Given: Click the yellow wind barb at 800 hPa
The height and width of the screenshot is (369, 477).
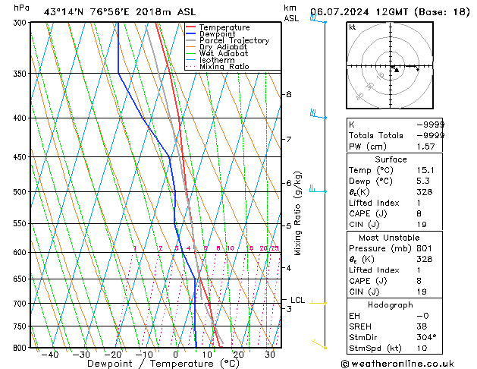Looking at the screenshot, I should click(x=319, y=344).
